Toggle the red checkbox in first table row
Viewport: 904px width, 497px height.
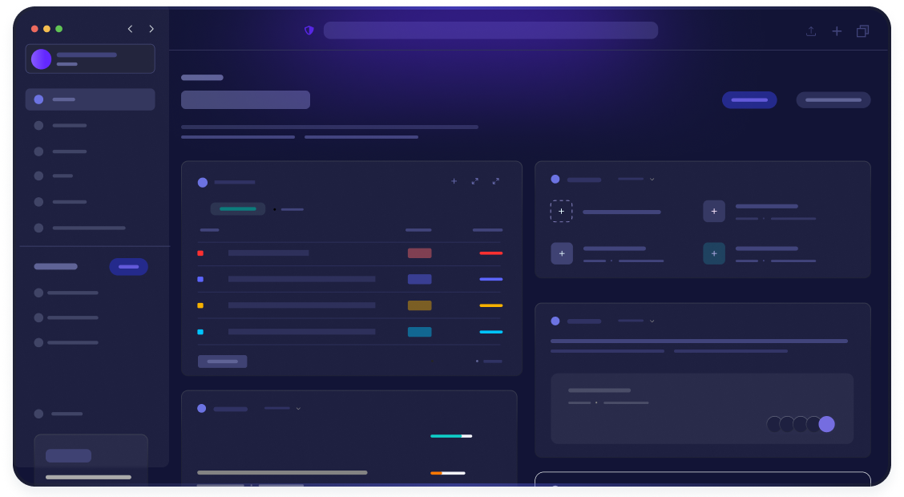point(200,253)
